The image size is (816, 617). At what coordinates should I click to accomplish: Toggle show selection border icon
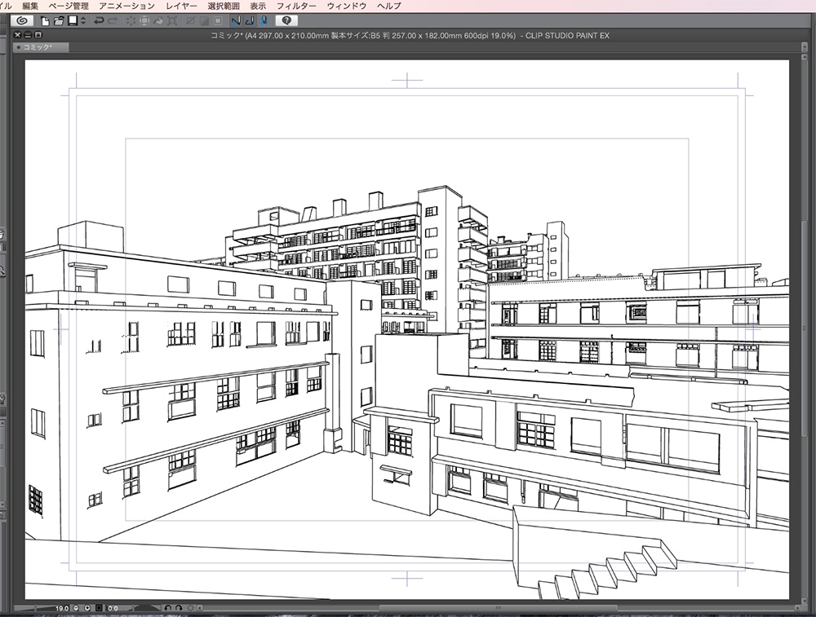[218, 21]
